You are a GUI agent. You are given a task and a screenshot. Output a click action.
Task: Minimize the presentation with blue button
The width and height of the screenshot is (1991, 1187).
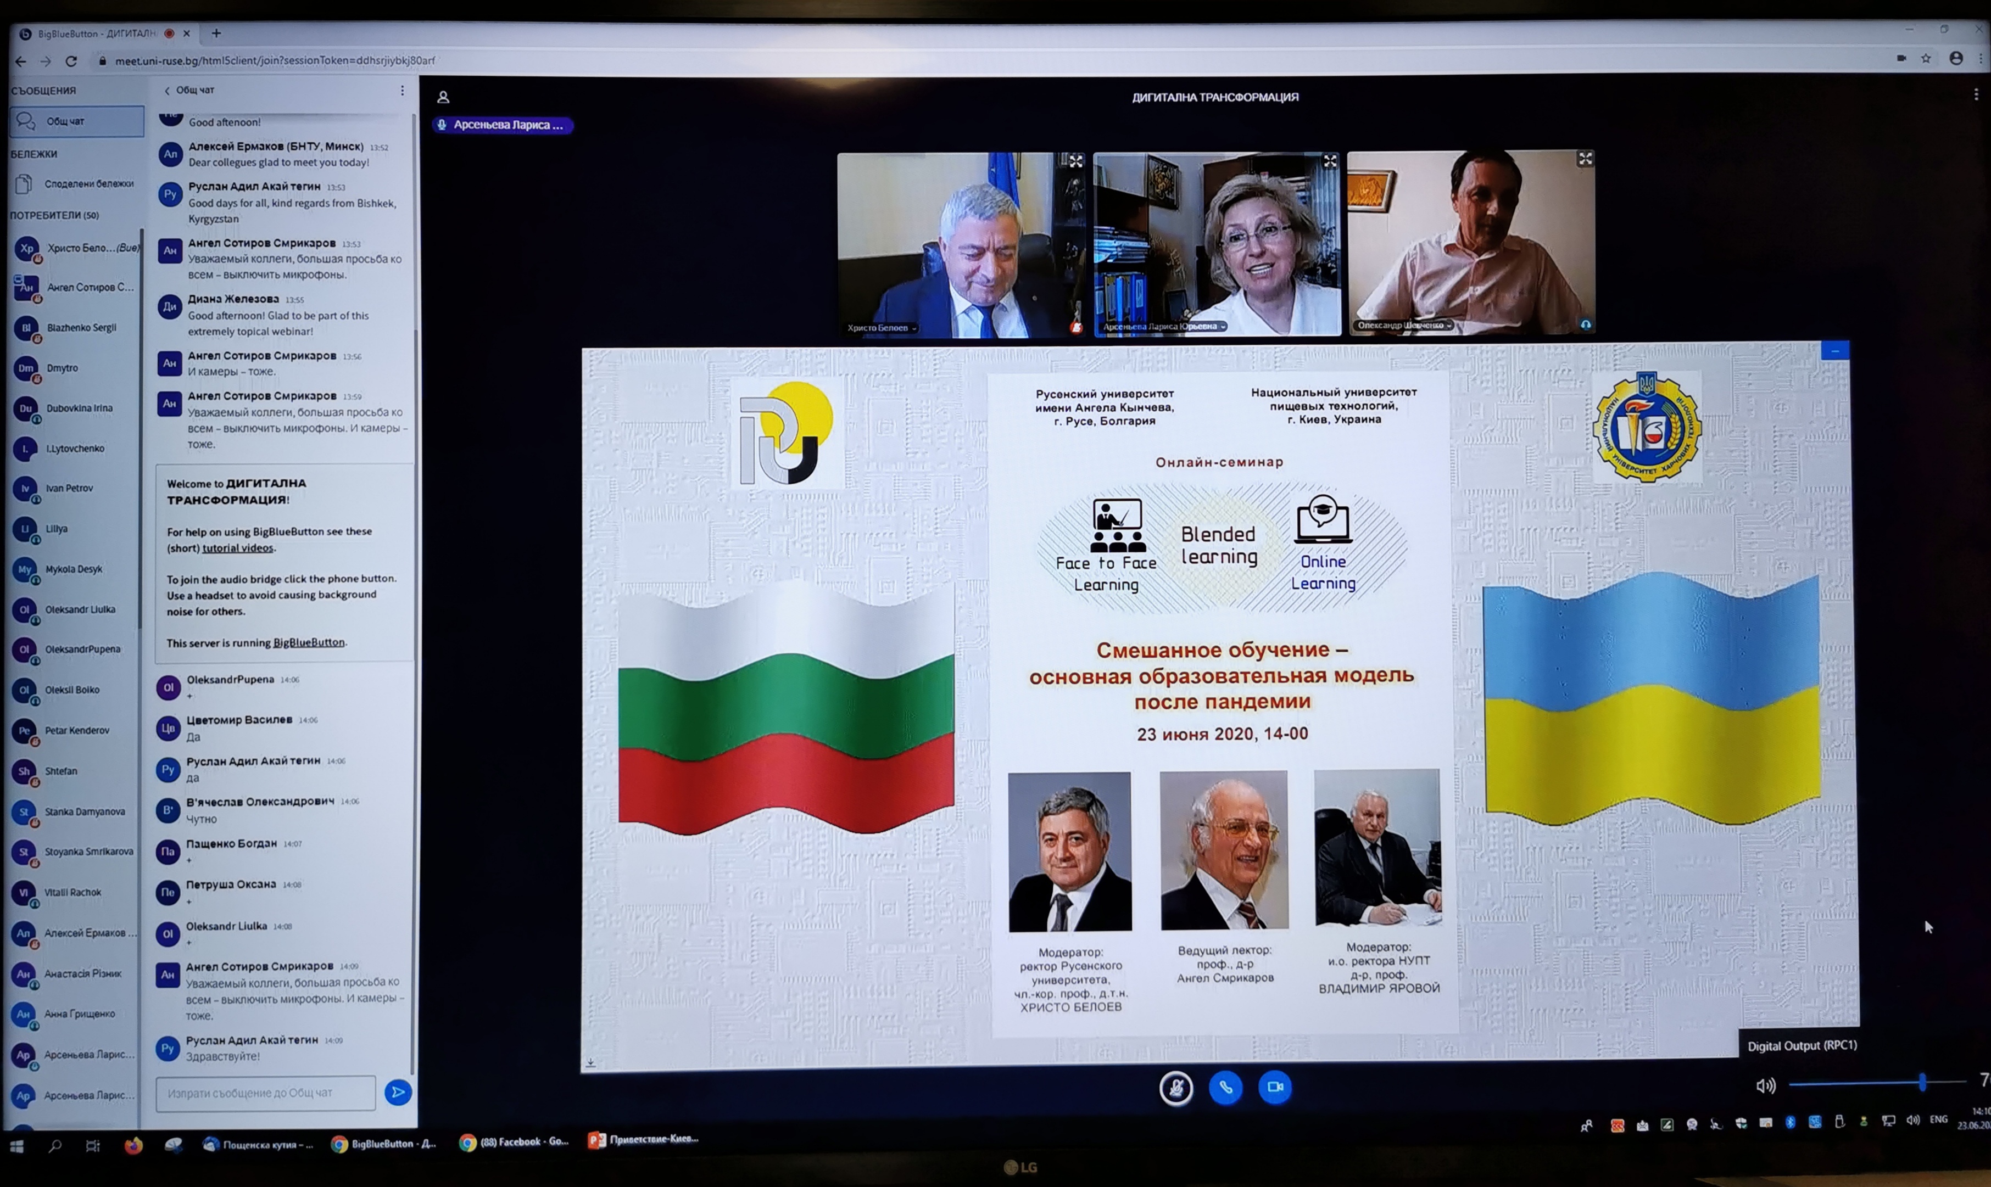pos(1835,350)
